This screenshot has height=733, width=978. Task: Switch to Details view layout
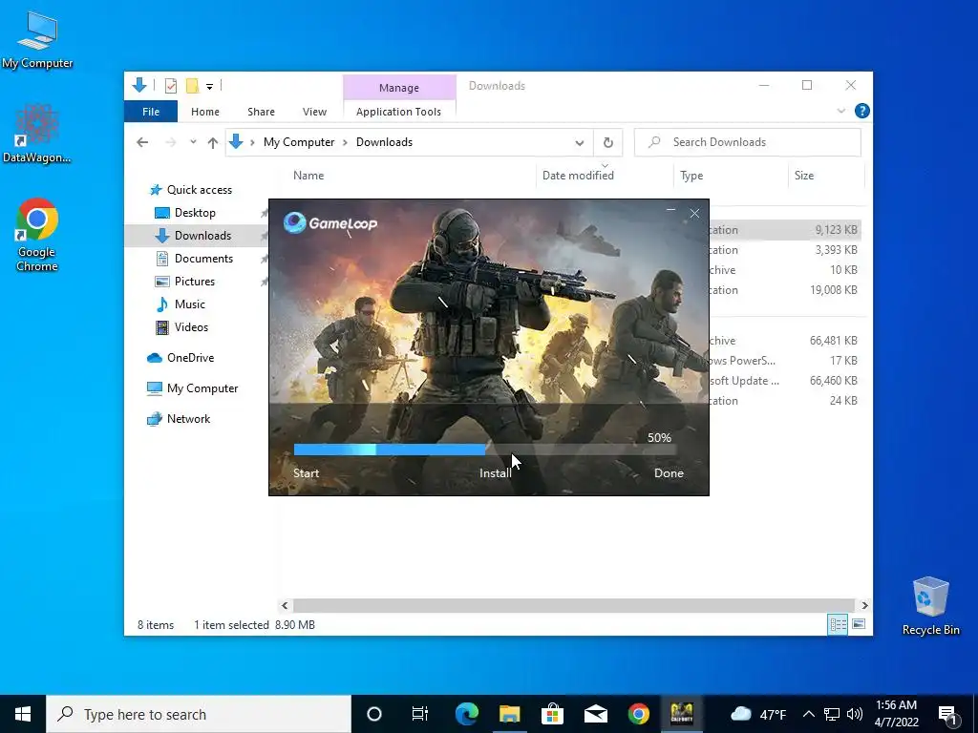(x=838, y=624)
